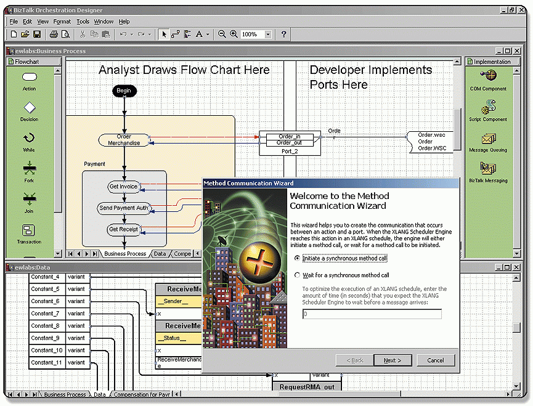Click the Open file toolbar icon
533x406 pixels.
(x=25, y=35)
